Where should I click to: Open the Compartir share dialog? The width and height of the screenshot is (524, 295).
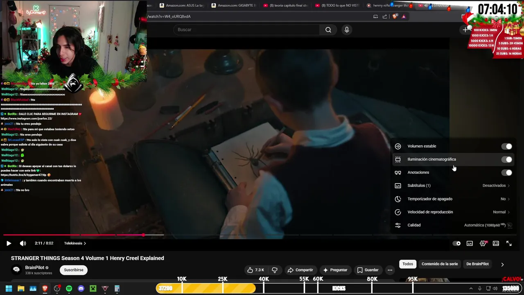(x=300, y=270)
